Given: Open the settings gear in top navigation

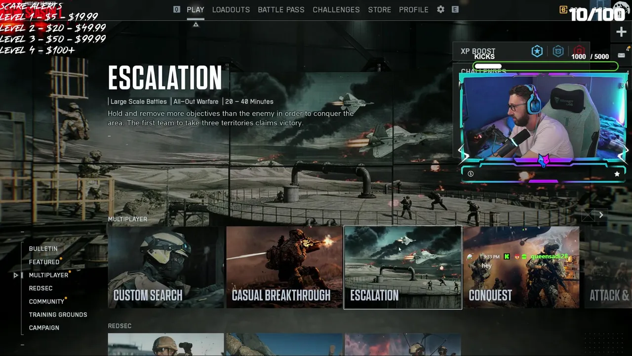Looking at the screenshot, I should [440, 9].
